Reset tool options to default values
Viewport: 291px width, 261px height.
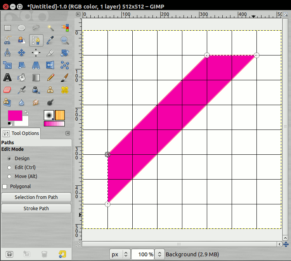point(62,254)
